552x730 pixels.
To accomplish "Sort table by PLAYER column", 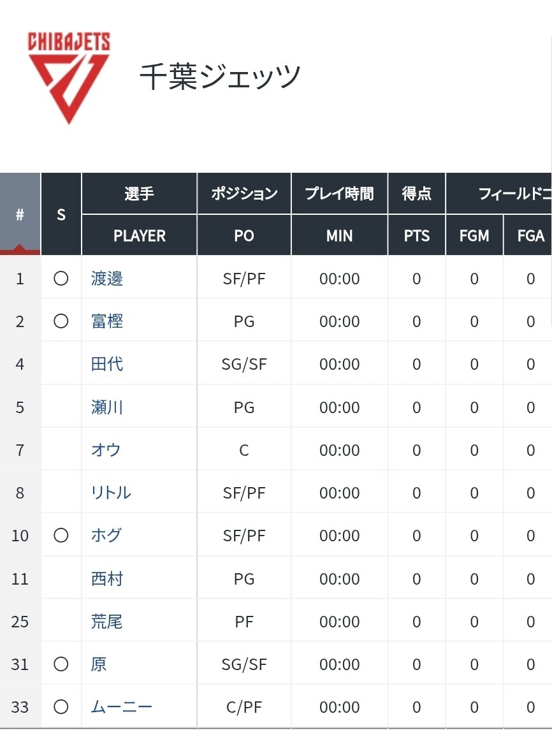I will [139, 236].
